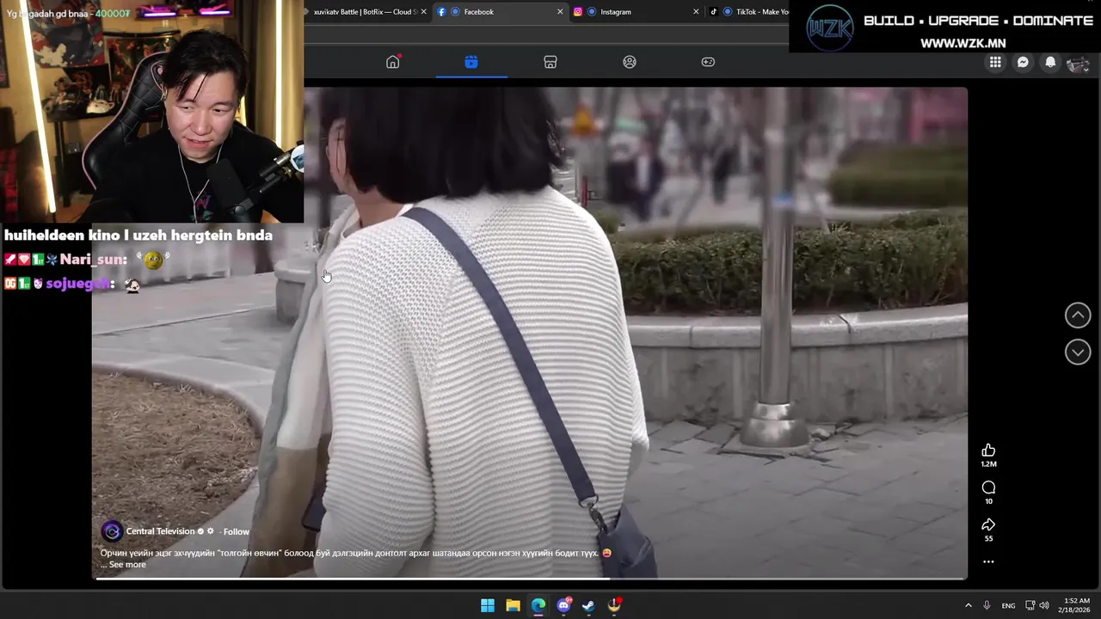Click the Mongolian caption text of the reel
The width and height of the screenshot is (1101, 619).
pos(349,553)
